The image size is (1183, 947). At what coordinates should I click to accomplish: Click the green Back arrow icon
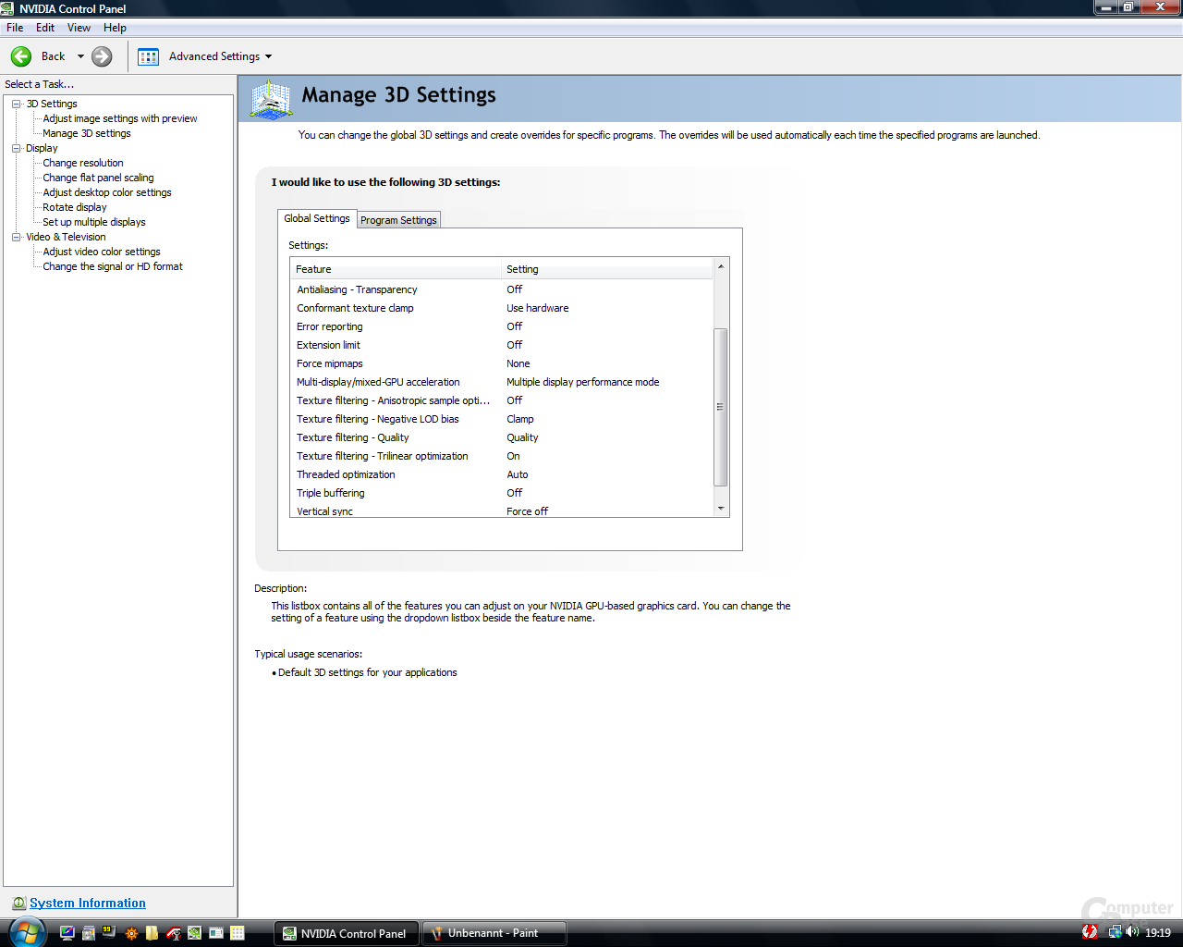tap(21, 56)
